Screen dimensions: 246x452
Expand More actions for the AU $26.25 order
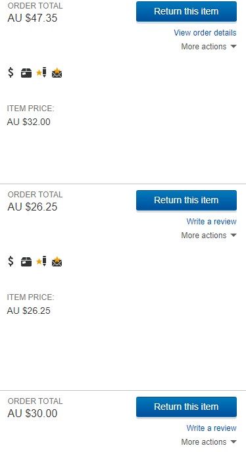[x=209, y=236]
